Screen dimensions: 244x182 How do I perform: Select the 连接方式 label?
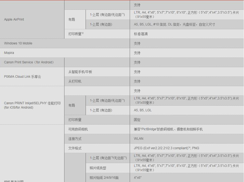click(x=75, y=139)
